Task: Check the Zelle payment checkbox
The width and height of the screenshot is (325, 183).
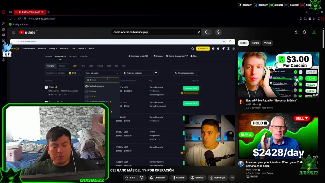Action: [87, 91]
